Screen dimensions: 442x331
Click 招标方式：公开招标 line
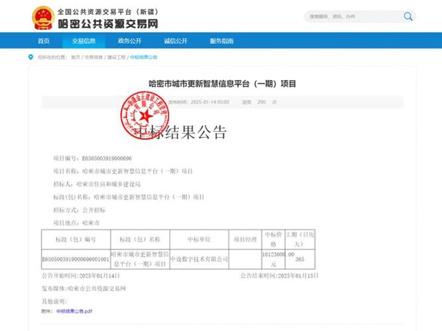tap(79, 210)
